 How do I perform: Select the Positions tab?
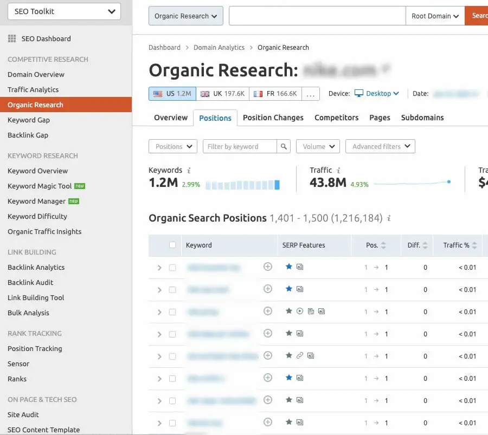(x=215, y=118)
